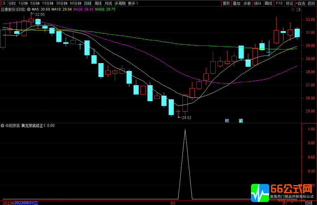This screenshot has height=205, width=317.
Task: Open F10 company information
Action: coord(279,3)
